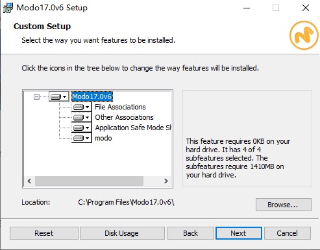320x250 pixels.
Task: Click the feature tree's left scroll arrow
Action: pyautogui.click(x=29, y=181)
